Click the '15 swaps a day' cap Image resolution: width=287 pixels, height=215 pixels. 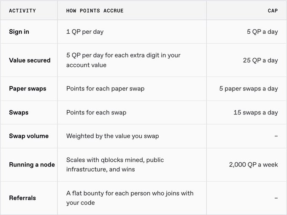click(x=256, y=112)
